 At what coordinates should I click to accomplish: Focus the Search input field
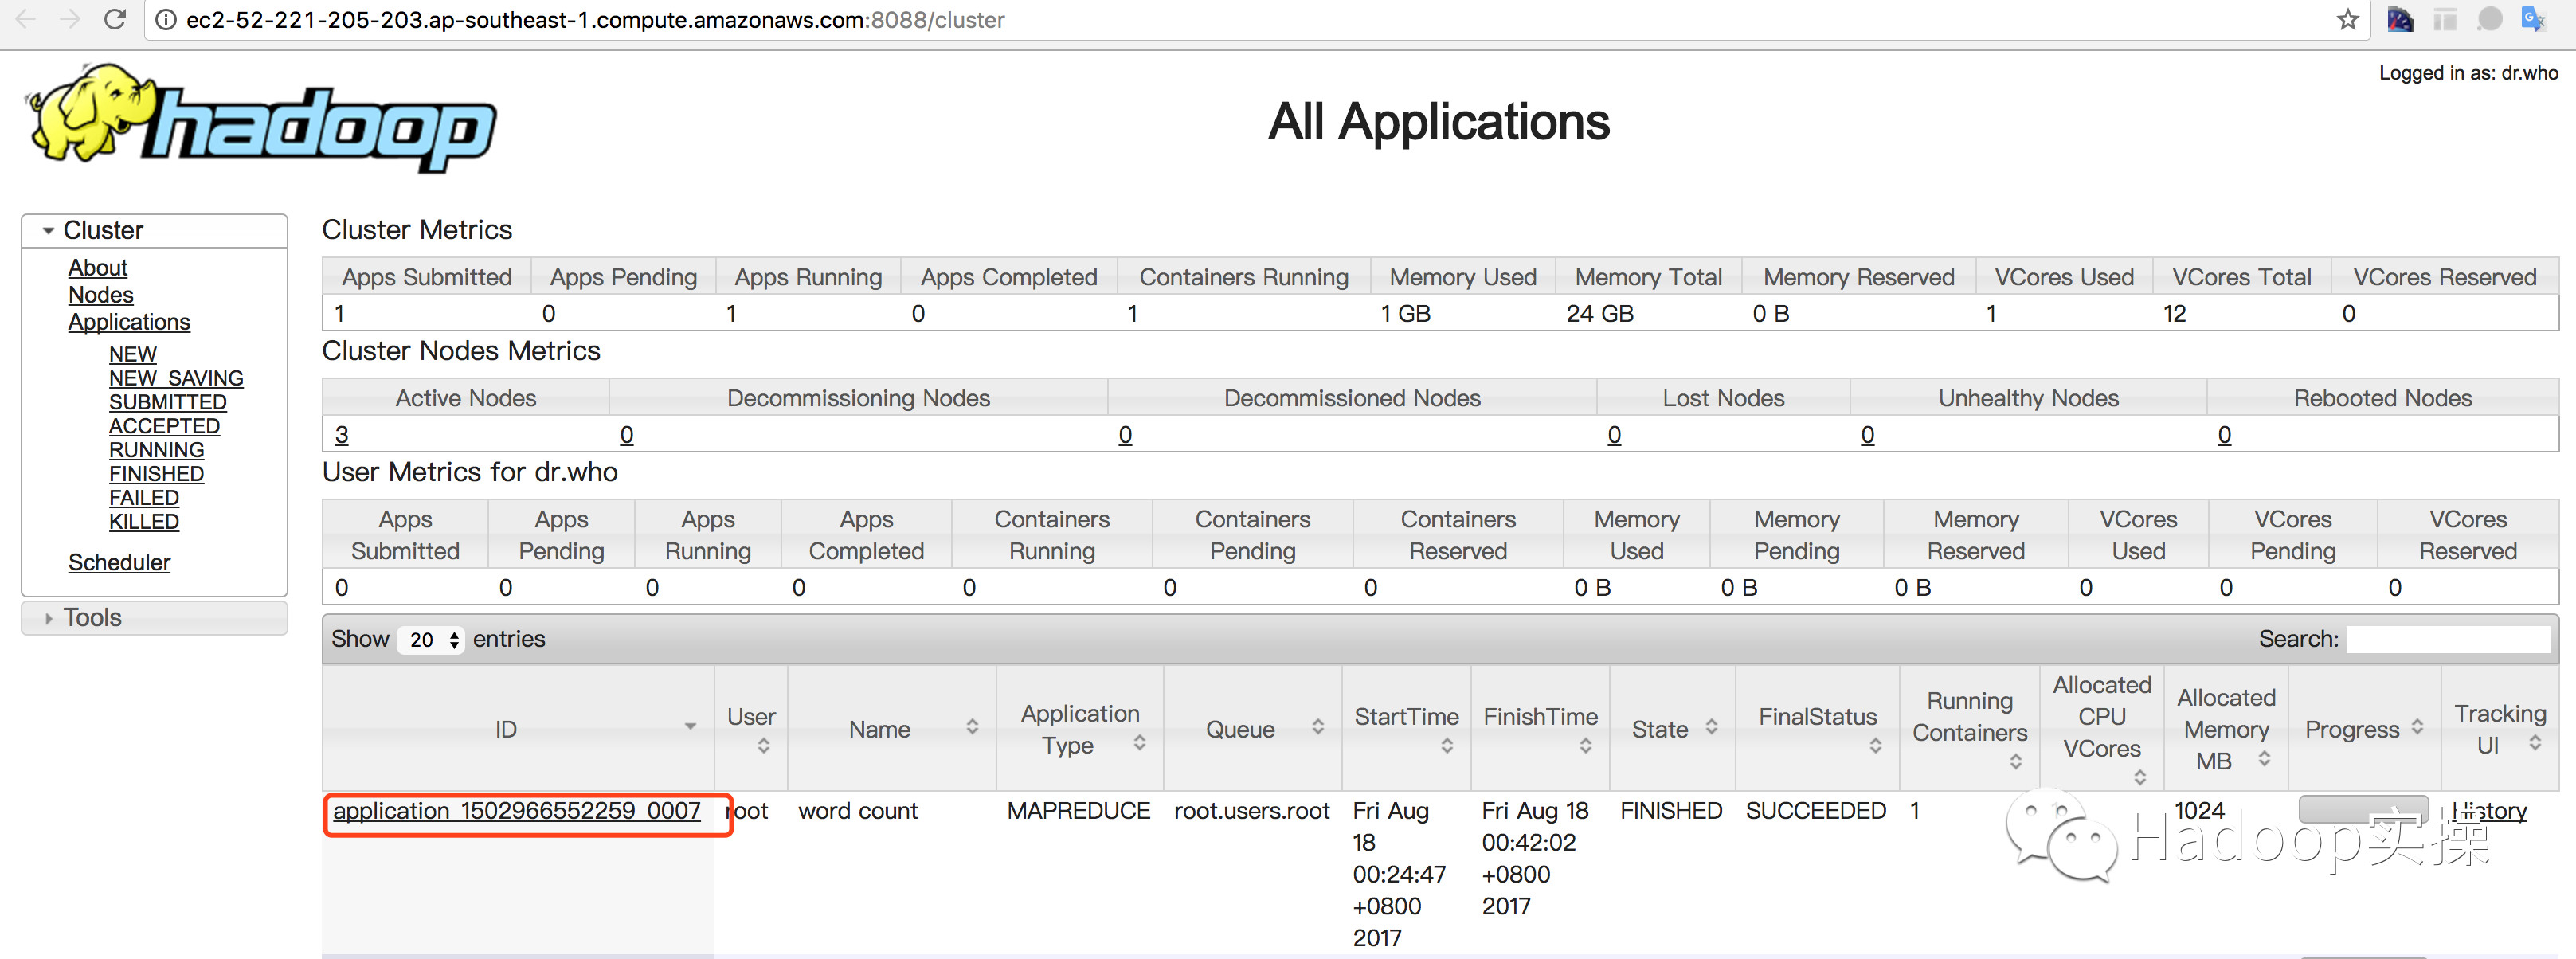click(x=2447, y=639)
